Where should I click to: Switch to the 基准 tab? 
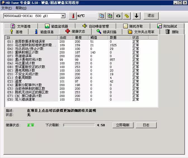click(x=16, y=32)
